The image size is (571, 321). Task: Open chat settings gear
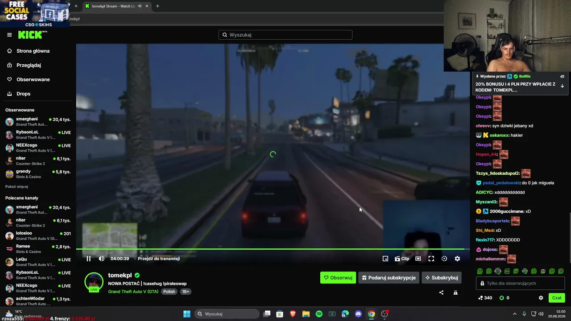[x=541, y=298]
